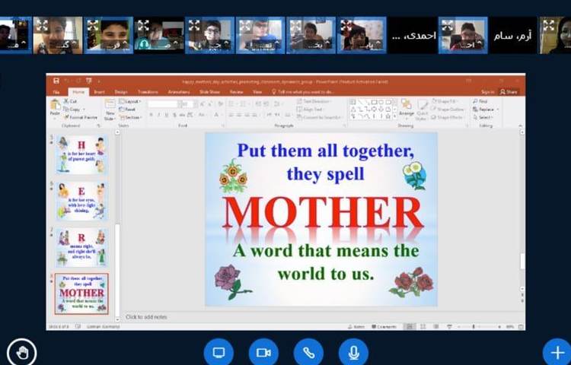Mute the microphone

(353, 352)
